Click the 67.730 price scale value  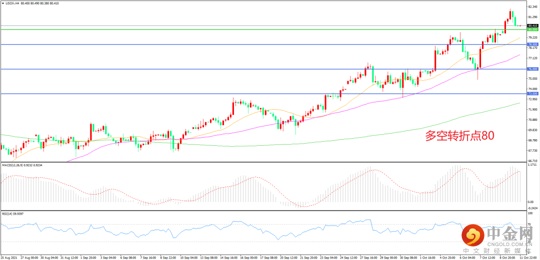pos(533,151)
